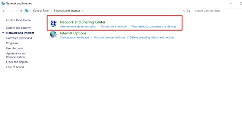The width and height of the screenshot is (242, 136).
Task: Click View network computers and devices
Action: pyautogui.click(x=154, y=27)
